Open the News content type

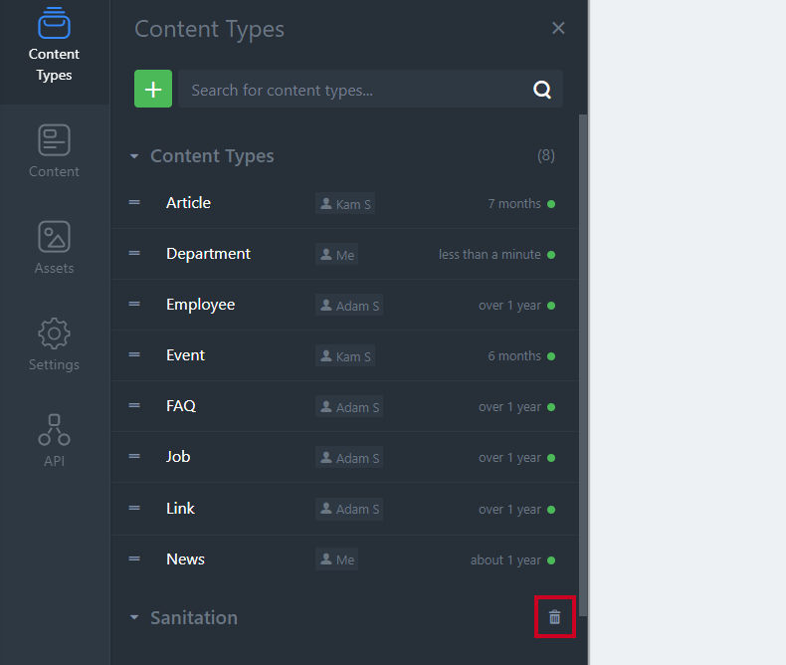point(185,559)
